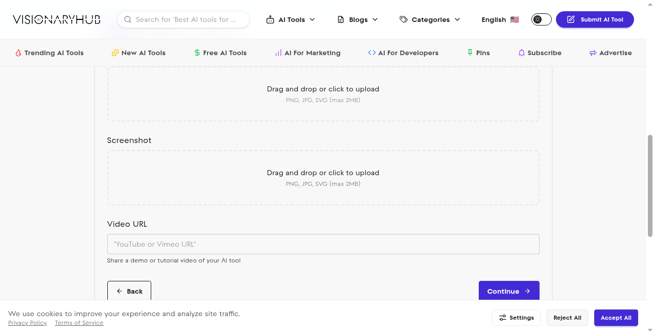Click the Submit AI Tool button
Image resolution: width=654 pixels, height=335 pixels.
click(x=595, y=19)
